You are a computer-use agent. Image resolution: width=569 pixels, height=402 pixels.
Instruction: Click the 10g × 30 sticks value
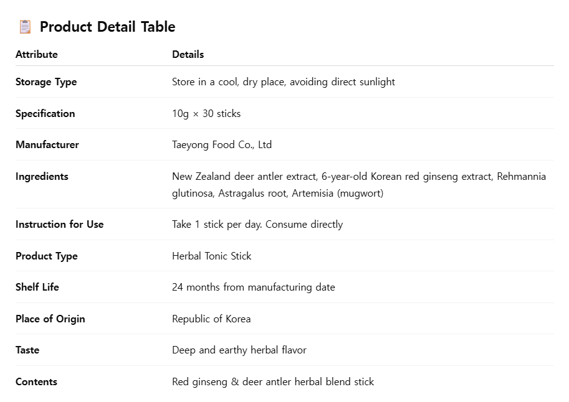pos(206,113)
